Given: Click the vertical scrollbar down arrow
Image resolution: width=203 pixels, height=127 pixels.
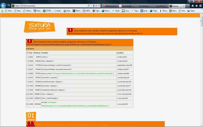Looking at the screenshot, I should tap(201, 125).
